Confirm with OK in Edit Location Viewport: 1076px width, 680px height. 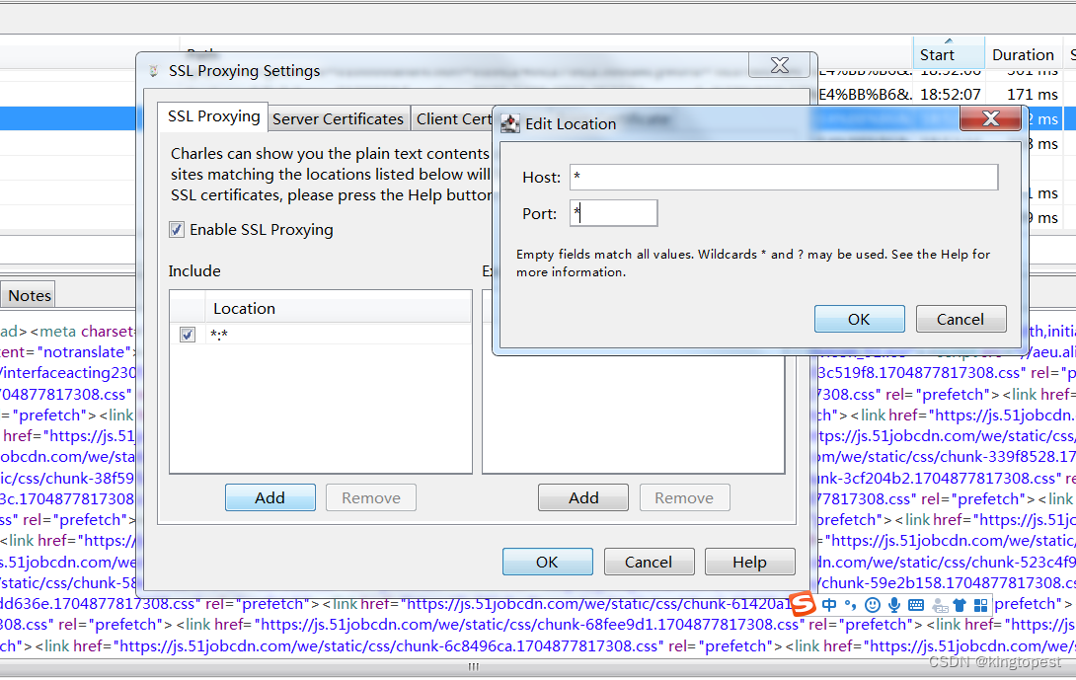pos(859,319)
